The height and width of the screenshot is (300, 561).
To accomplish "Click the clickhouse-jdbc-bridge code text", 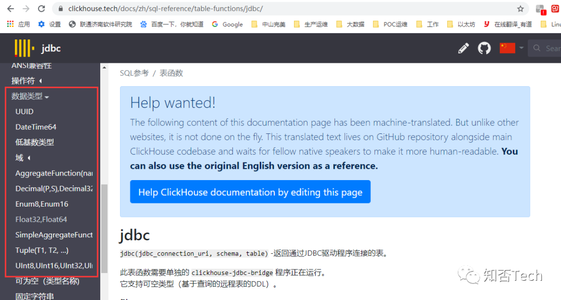I will [x=232, y=273].
